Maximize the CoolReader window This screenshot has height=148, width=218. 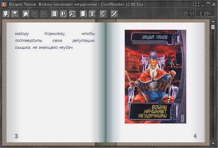point(208,4)
